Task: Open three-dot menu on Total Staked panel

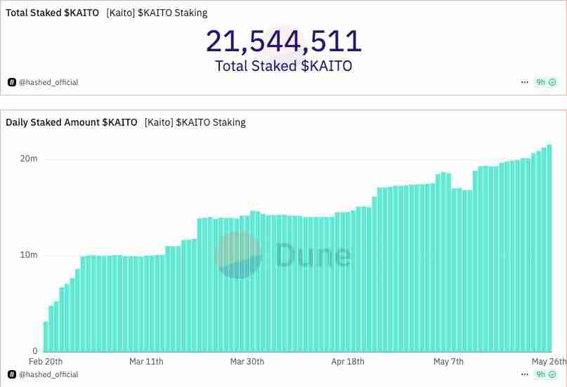Action: [x=525, y=82]
